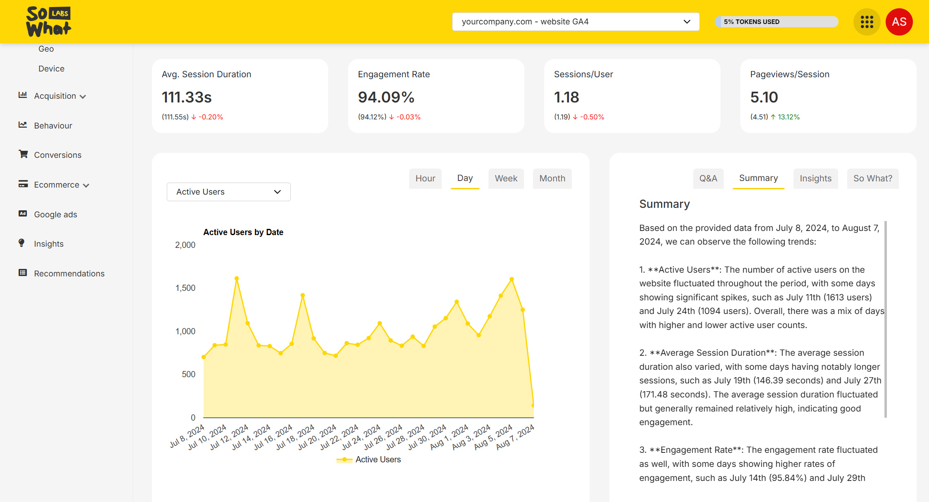Click the Pageviews/Session 5.10 card
Screen dimensions: 929x502
tap(828, 96)
